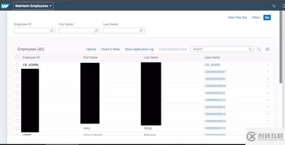This screenshot has width=285, height=145.
Task: Click the Jerry first name cell
Action: (87, 128)
